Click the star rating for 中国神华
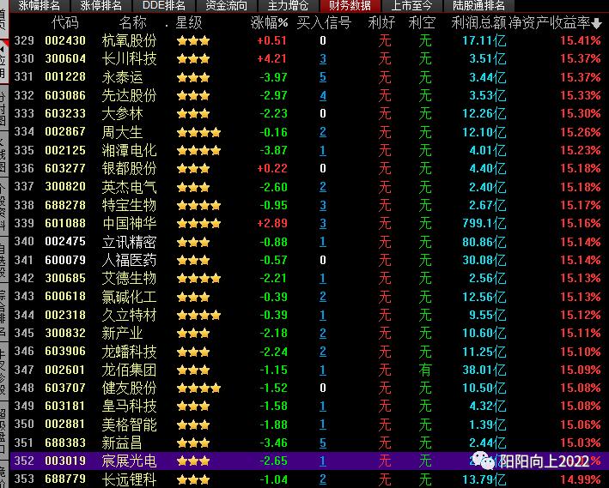Viewport: 609px width, 488px height. 198,224
